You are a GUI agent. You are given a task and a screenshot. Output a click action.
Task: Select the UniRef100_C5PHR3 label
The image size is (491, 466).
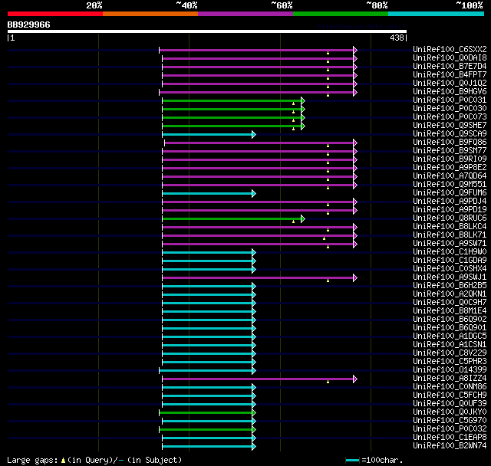450,362
